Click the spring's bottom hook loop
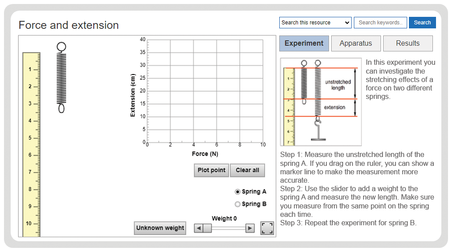Screen dimensions: 452x251 pyautogui.click(x=61, y=108)
